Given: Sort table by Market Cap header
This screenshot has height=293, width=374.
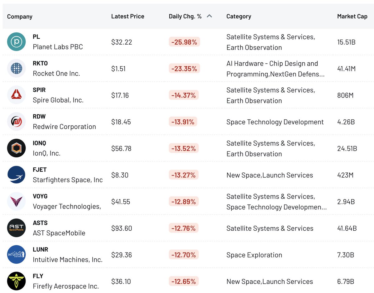Looking at the screenshot, I should pos(352,17).
